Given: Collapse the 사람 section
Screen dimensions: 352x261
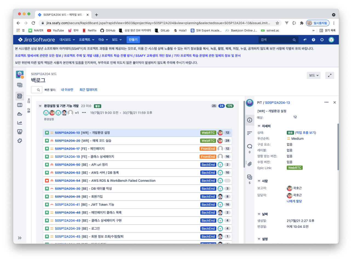Looking at the screenshot, I should tap(259, 181).
